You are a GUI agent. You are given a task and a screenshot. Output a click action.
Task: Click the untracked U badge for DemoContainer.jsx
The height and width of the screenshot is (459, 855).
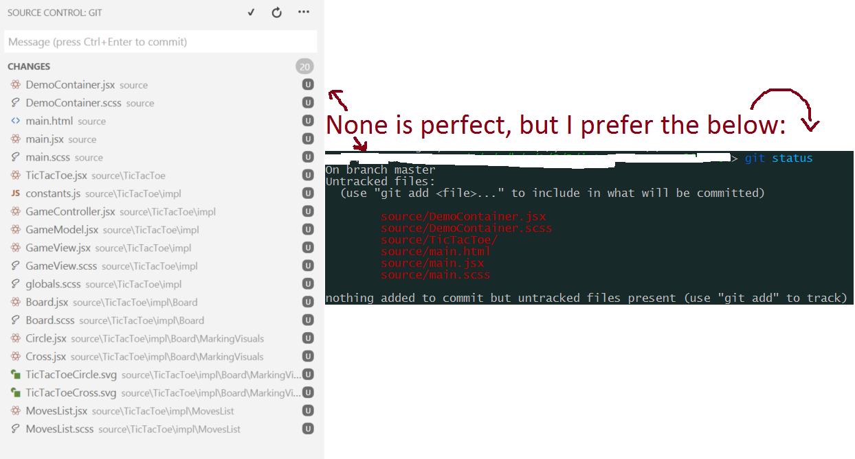(x=308, y=84)
